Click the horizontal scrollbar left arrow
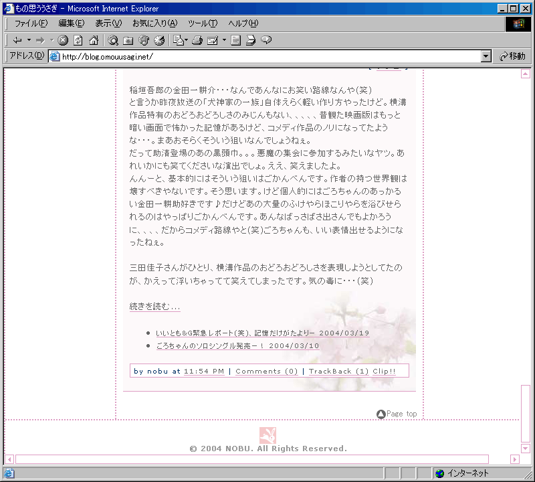 [x=9, y=459]
